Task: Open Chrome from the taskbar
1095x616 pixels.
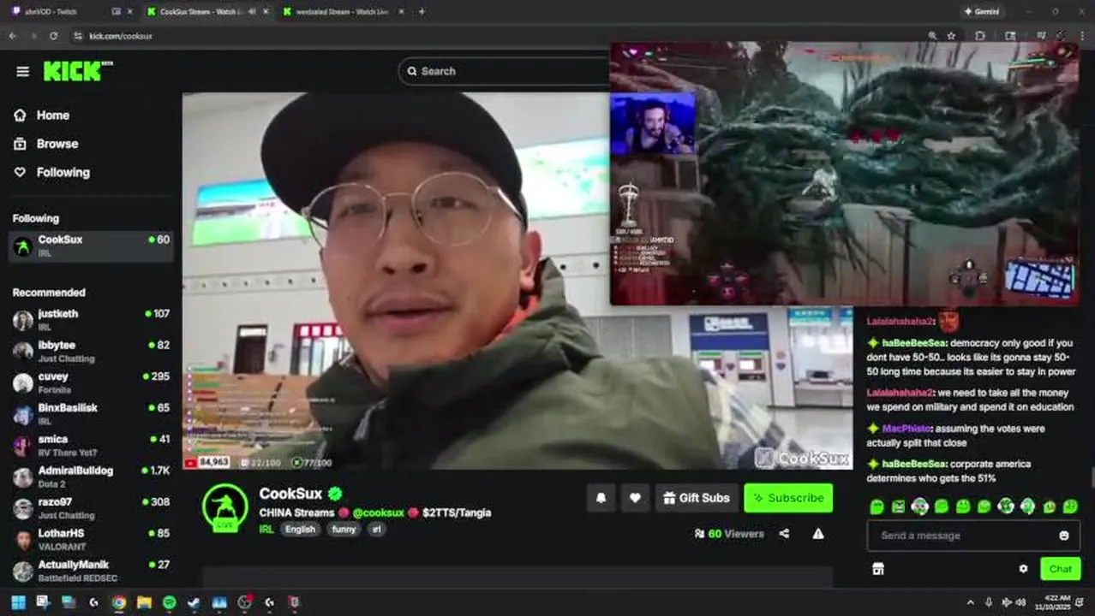Action: tap(118, 602)
